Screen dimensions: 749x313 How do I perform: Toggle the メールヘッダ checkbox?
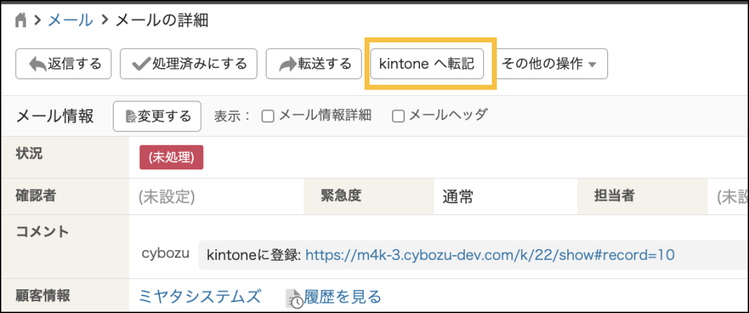(x=398, y=116)
